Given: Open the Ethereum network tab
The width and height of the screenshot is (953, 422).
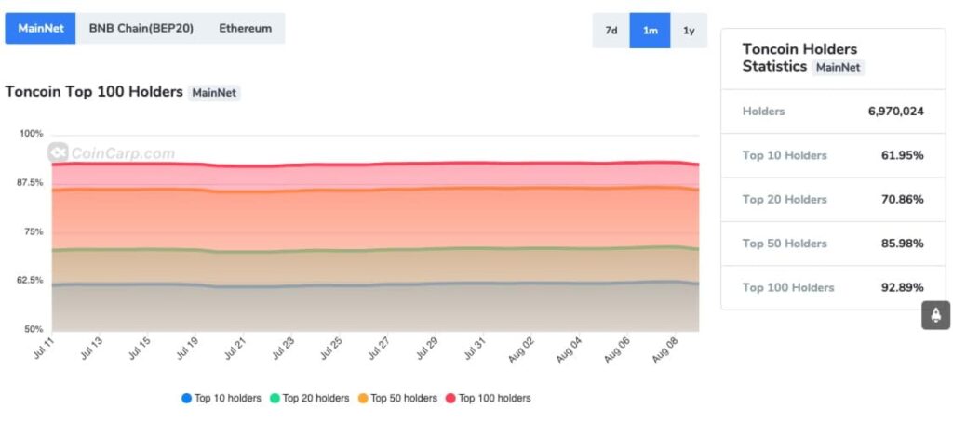Looking at the screenshot, I should pos(246,29).
